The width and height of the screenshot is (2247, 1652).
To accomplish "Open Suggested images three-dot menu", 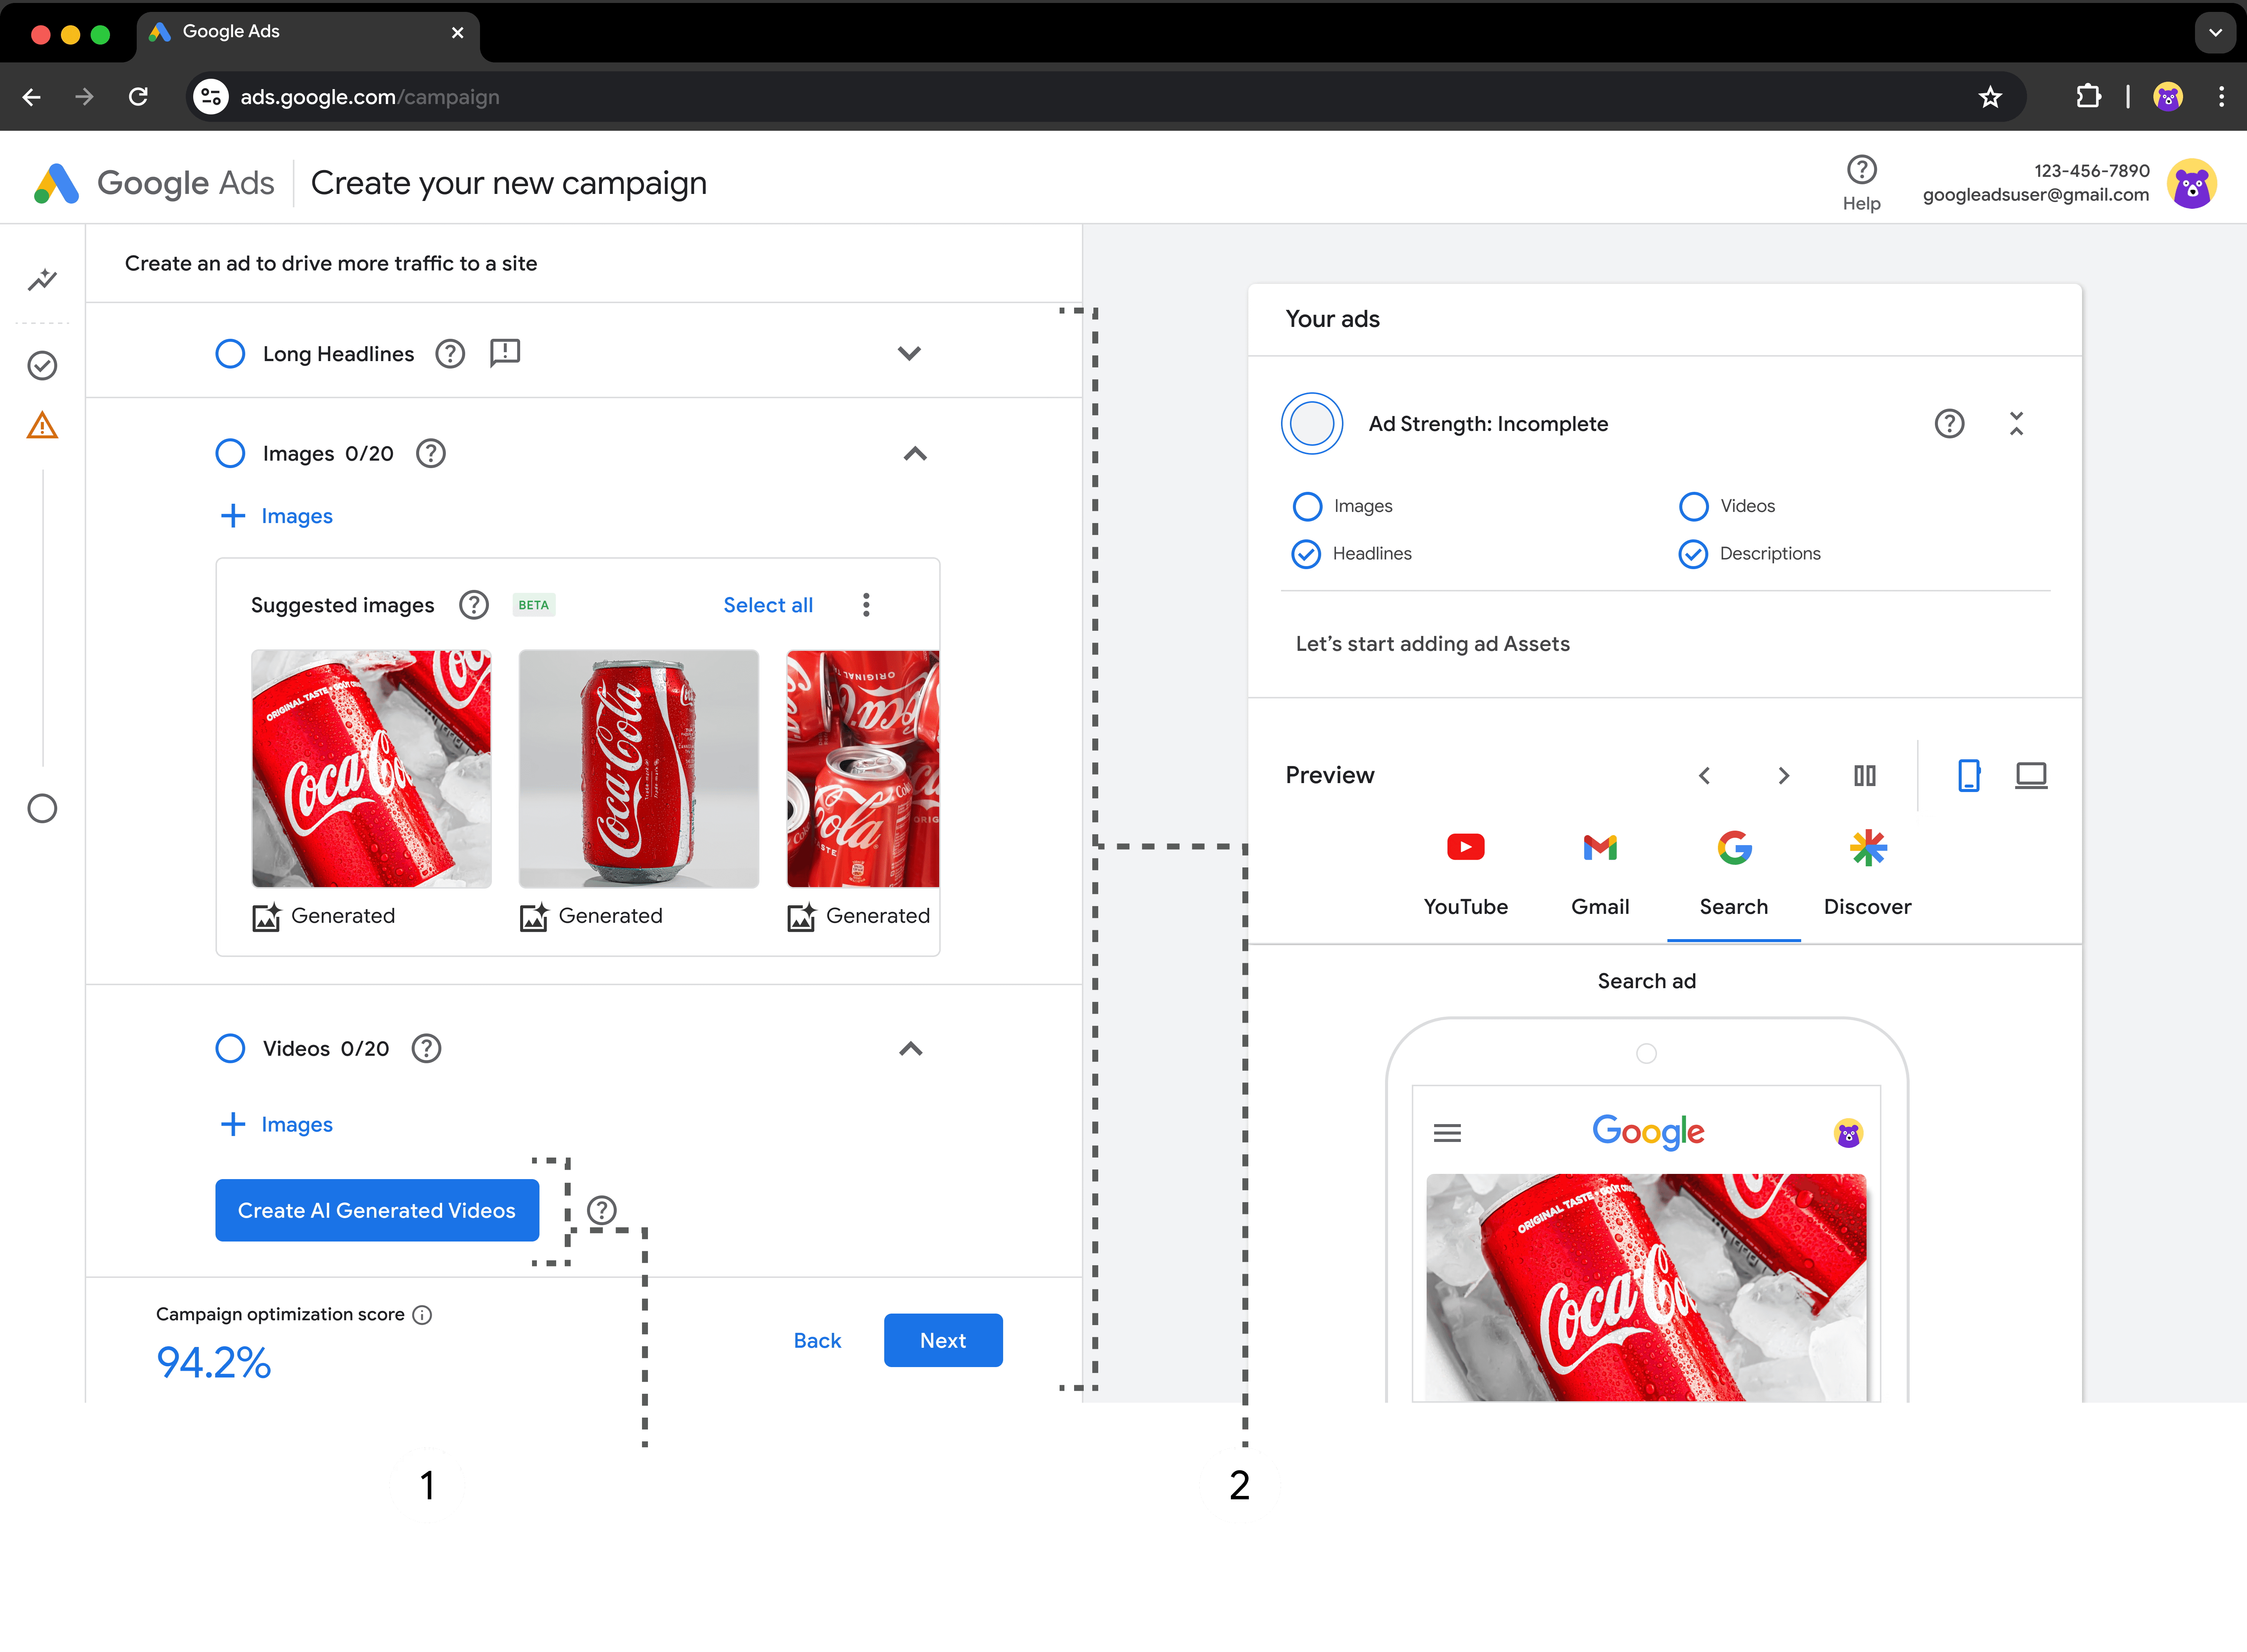I will (x=866, y=605).
